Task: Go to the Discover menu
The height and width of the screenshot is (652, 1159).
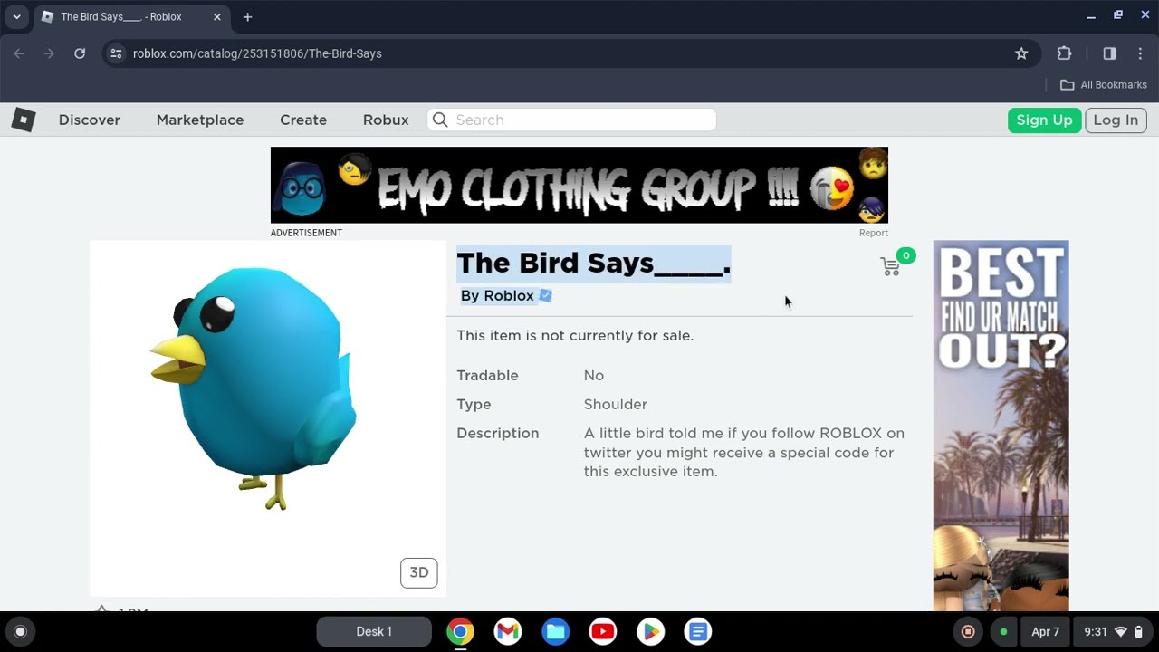Action: tap(90, 120)
